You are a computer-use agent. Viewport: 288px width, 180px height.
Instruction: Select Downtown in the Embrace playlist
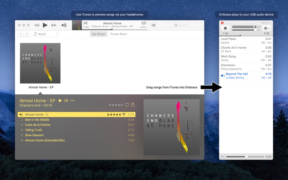[246, 67]
